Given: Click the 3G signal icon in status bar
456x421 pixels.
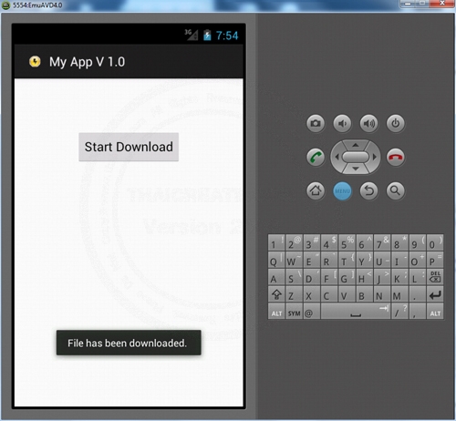Looking at the screenshot, I should (192, 35).
